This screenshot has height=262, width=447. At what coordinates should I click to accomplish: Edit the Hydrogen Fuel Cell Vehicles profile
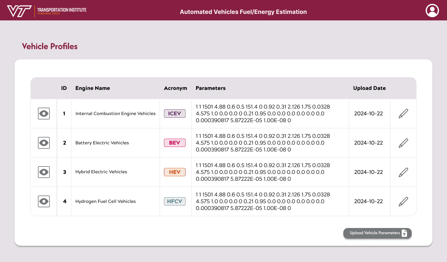click(x=403, y=201)
